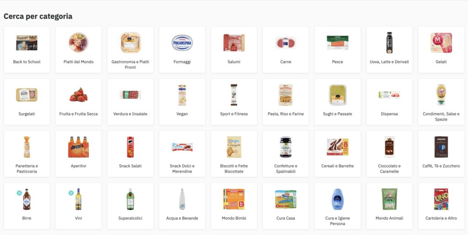Click the Uova, Latte e Derivati label
This screenshot has width=468, height=235.
pos(389,62)
